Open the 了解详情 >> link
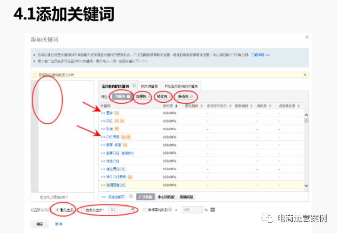Screen dimensions: 338x233 (261, 55)
